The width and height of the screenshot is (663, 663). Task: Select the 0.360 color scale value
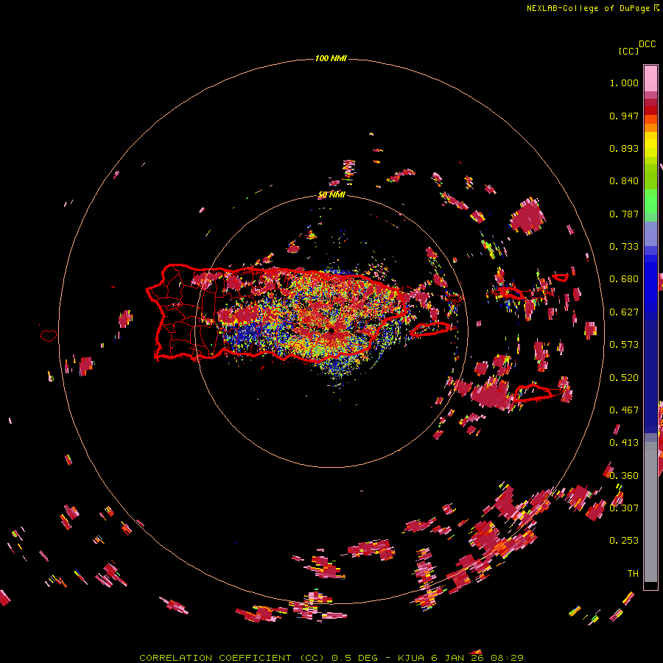(x=624, y=476)
